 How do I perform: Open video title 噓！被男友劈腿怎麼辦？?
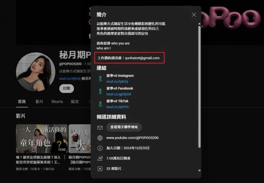38,160
